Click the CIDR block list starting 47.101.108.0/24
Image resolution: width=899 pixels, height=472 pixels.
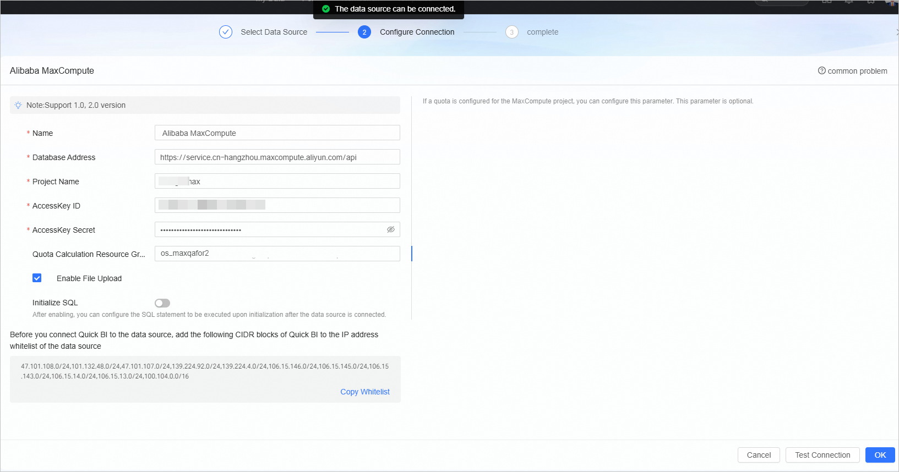205,371
